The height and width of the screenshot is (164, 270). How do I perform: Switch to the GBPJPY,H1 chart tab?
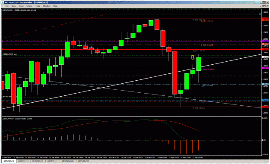tap(52, 161)
